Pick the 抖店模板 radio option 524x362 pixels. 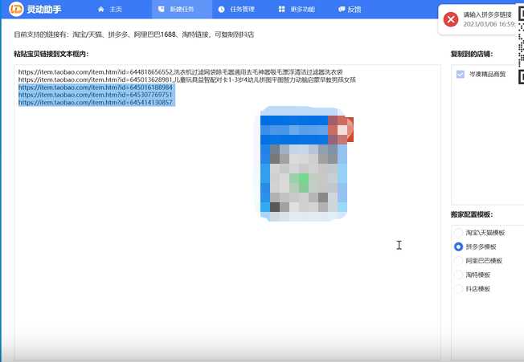[459, 287]
